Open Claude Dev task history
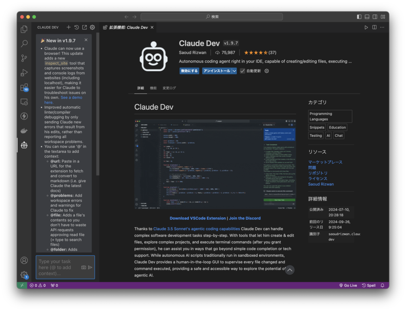Screen dimensions: 406x311 pyautogui.click(x=77, y=27)
